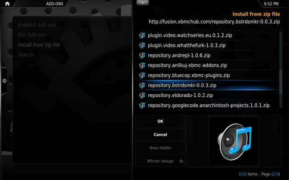Choose Install from zip file in left menu
Viewport: 289px width, 180px height.
point(39,45)
